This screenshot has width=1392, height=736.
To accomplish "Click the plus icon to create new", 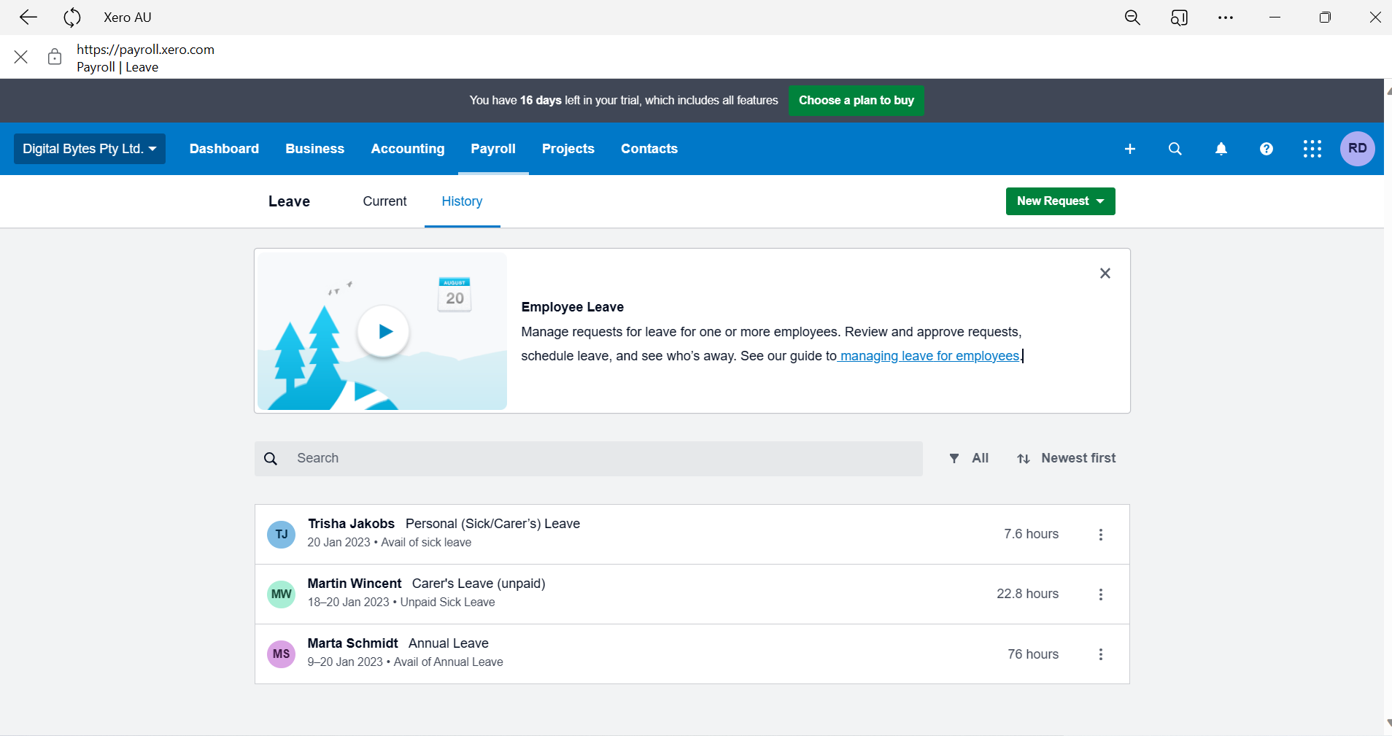I will (1130, 149).
